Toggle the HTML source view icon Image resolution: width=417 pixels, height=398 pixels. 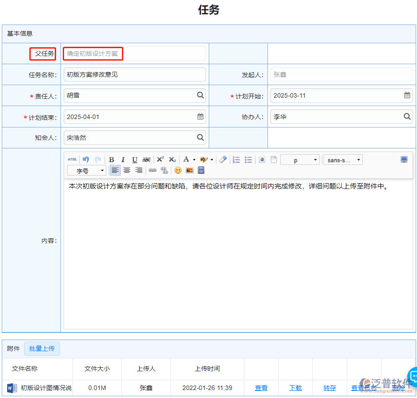[72, 159]
